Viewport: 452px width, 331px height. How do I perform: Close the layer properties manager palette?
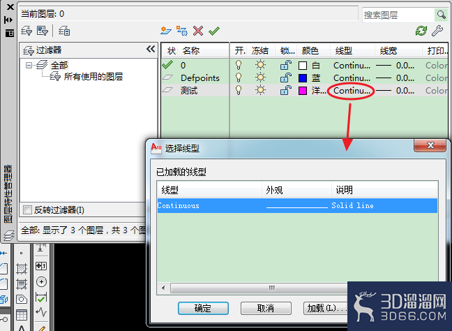click(x=10, y=7)
